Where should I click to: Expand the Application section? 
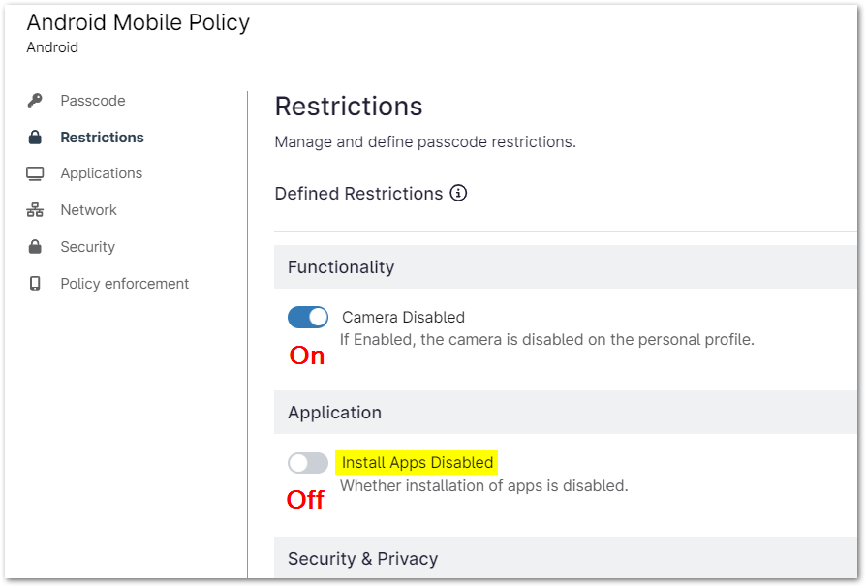pyautogui.click(x=334, y=412)
